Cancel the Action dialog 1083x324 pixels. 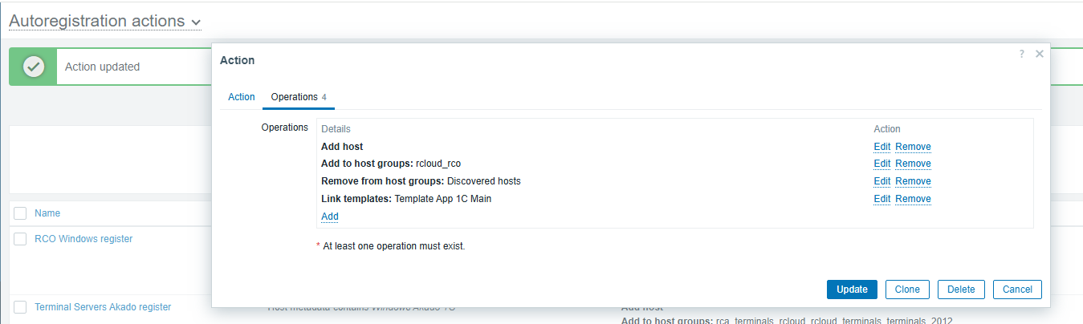click(x=1017, y=290)
